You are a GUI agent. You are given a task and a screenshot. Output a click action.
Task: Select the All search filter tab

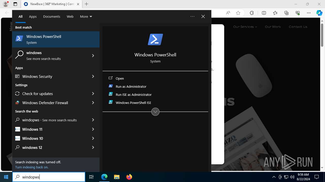[x=21, y=16]
